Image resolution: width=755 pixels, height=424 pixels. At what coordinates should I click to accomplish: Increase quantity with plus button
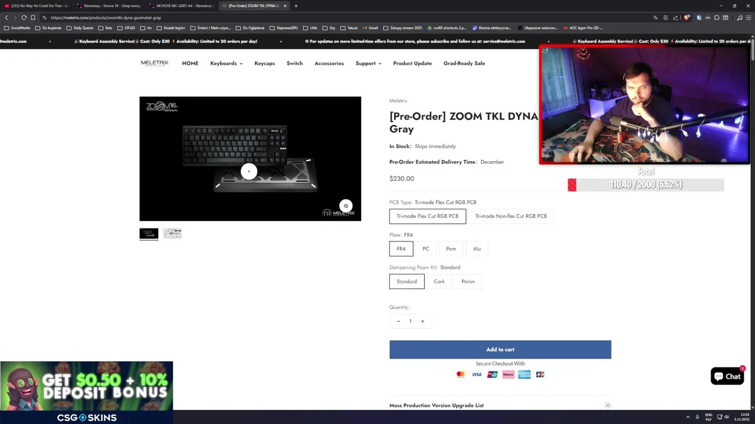tap(422, 321)
